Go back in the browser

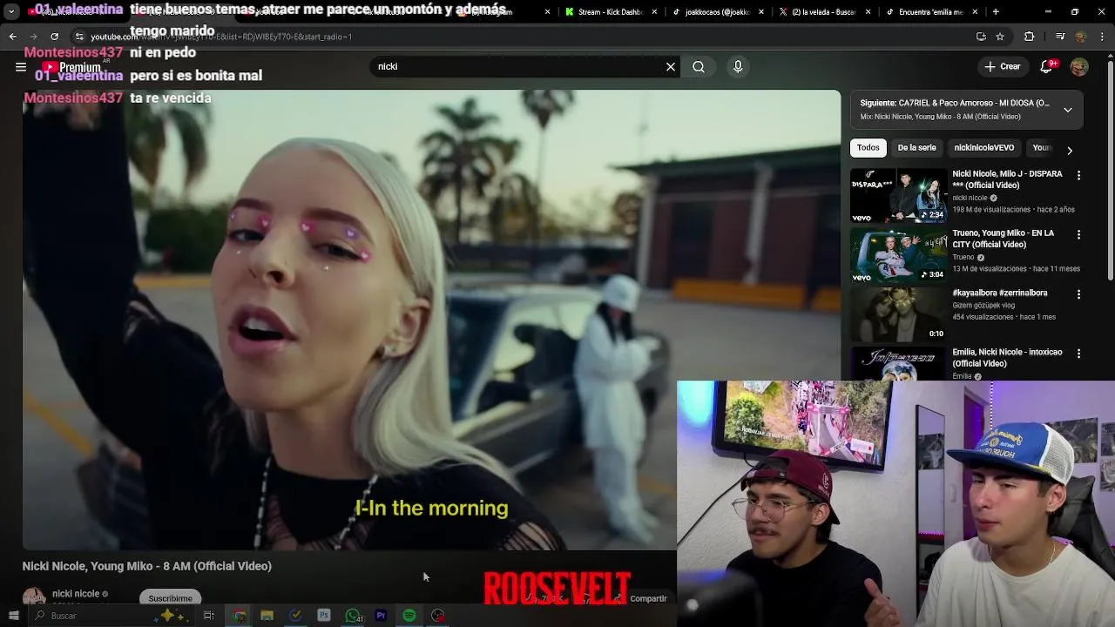tap(12, 37)
